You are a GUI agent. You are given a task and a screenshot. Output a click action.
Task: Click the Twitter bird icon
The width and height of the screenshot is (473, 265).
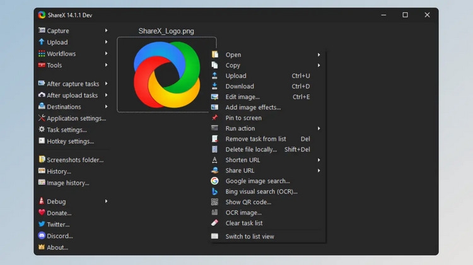[42, 224]
